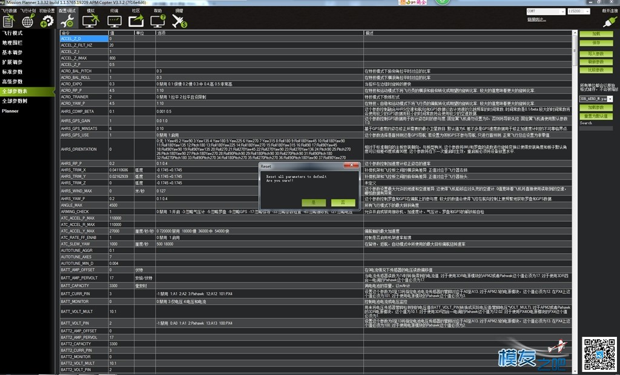
Task: Click the 描述 column header
Action: [x=468, y=33]
